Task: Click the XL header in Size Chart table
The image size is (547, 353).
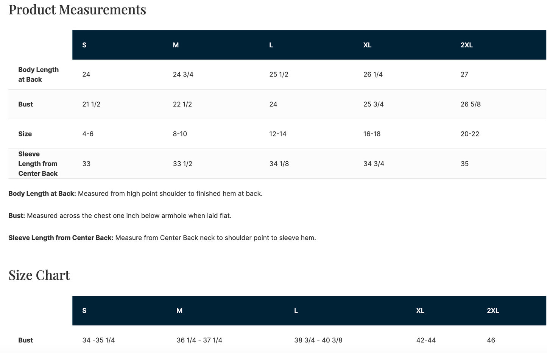Action: point(420,311)
